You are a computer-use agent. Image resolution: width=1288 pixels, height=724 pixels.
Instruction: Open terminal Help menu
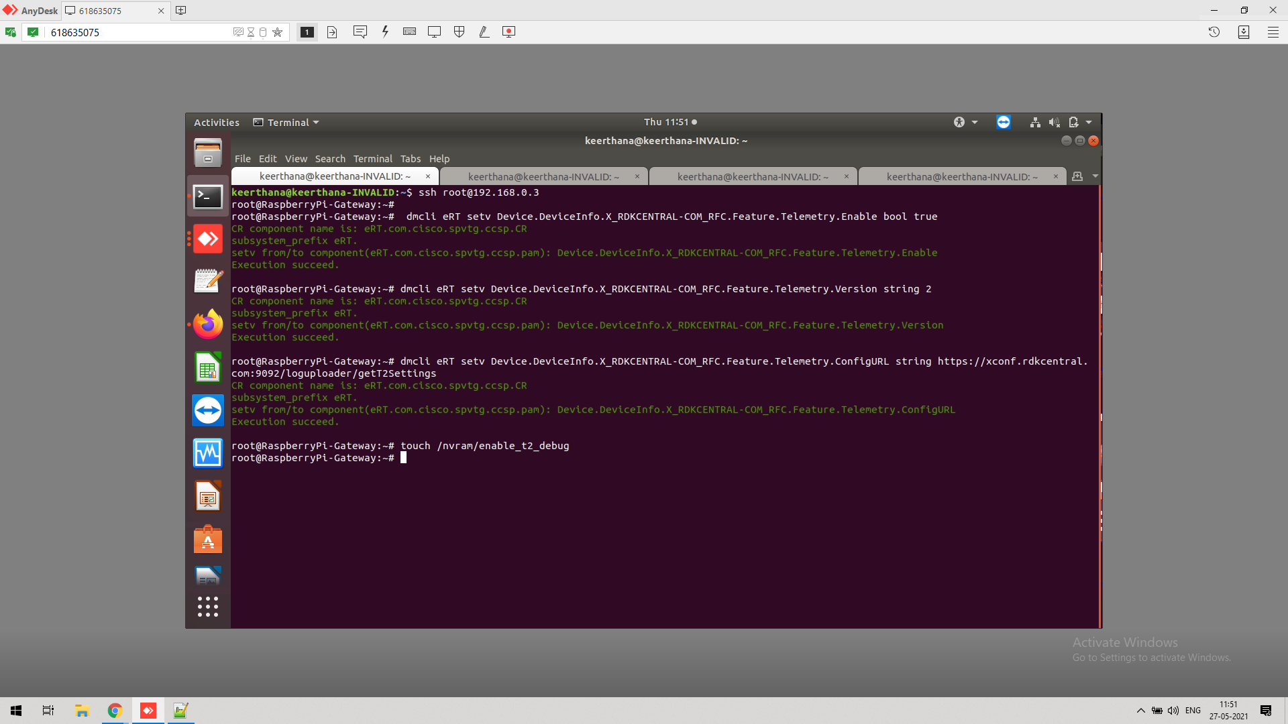pyautogui.click(x=439, y=159)
